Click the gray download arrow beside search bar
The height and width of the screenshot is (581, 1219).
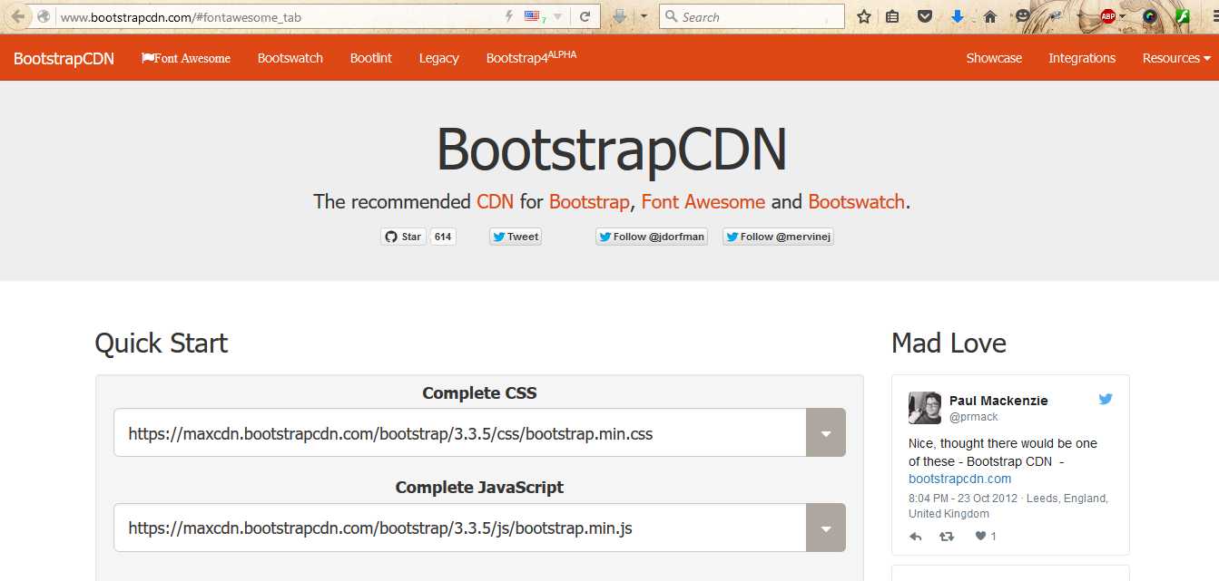tap(620, 16)
